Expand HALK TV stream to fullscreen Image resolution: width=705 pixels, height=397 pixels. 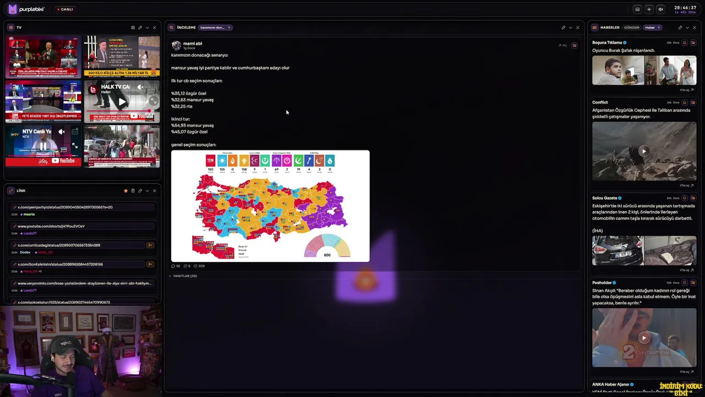154,101
